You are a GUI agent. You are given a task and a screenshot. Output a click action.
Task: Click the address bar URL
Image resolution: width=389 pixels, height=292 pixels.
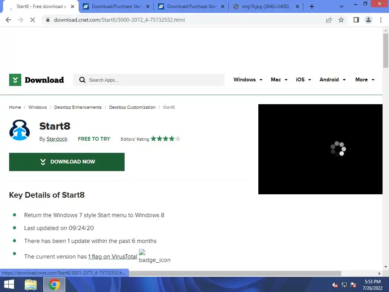(x=119, y=20)
